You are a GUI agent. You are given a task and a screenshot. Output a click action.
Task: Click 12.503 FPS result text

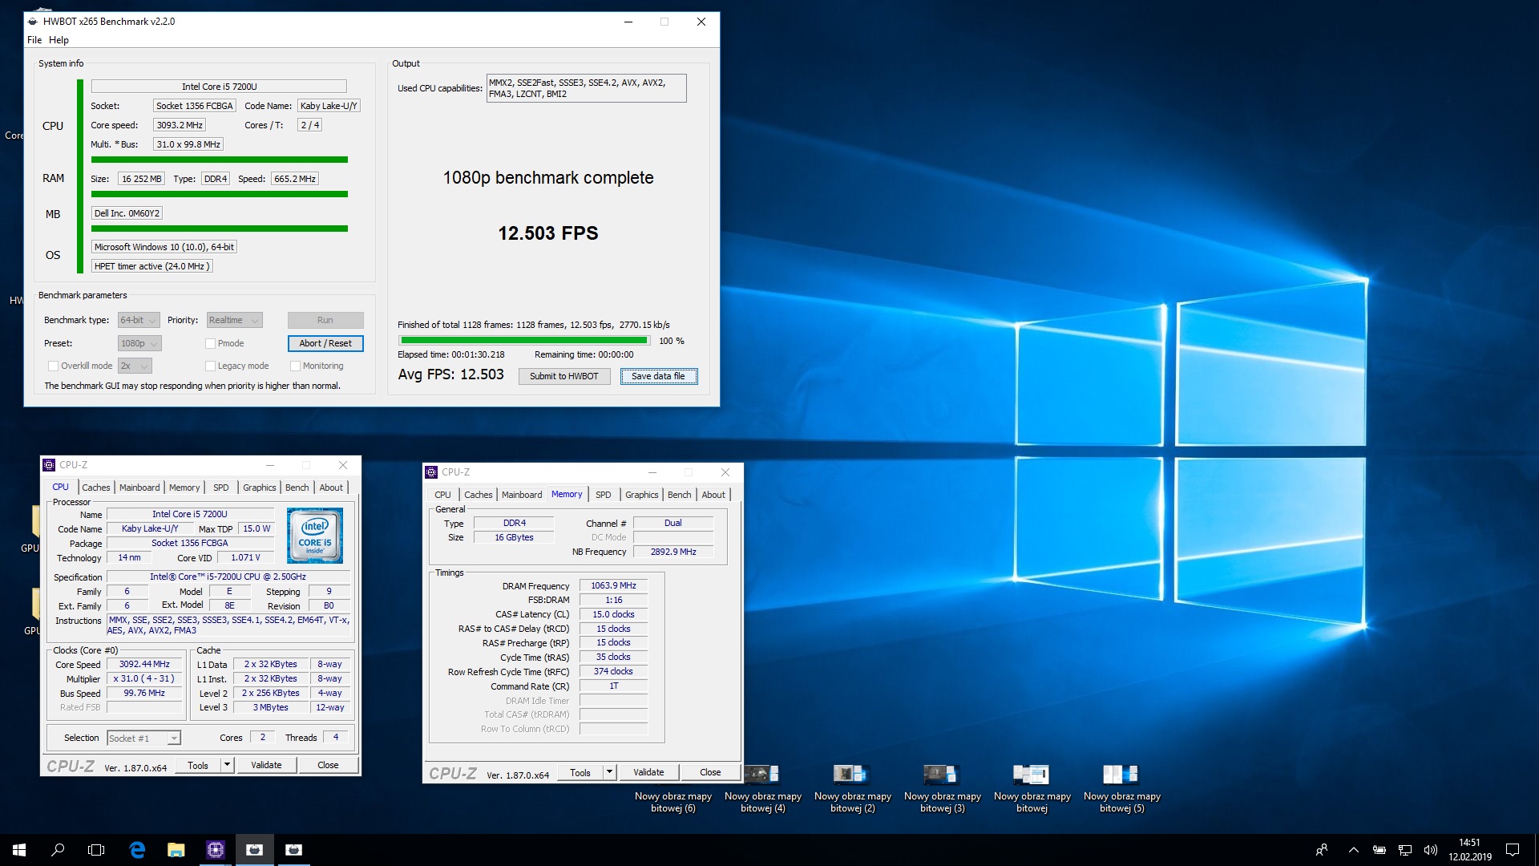(548, 233)
